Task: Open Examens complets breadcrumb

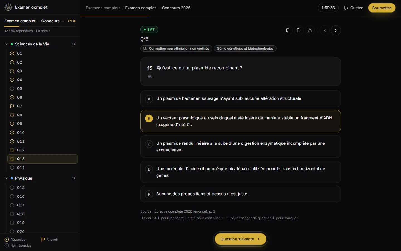Action: (103, 8)
